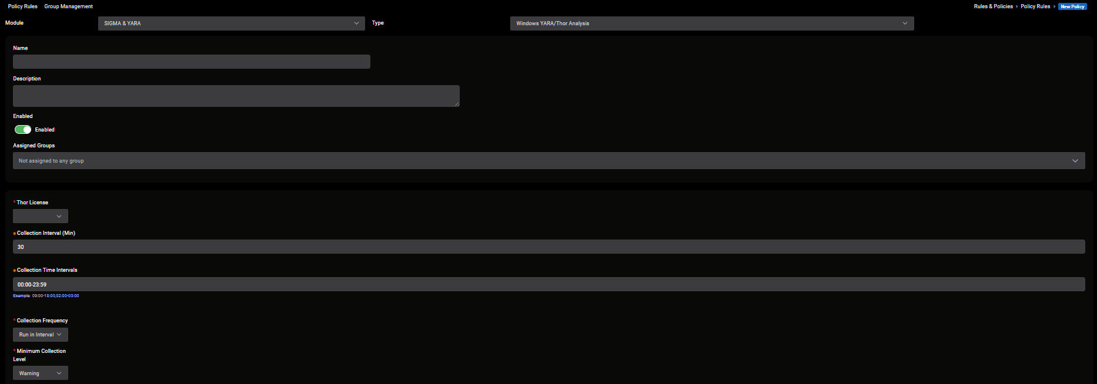Click the chevron arrow of the Type dropdown
Screen dimensions: 1097x384
(x=905, y=23)
